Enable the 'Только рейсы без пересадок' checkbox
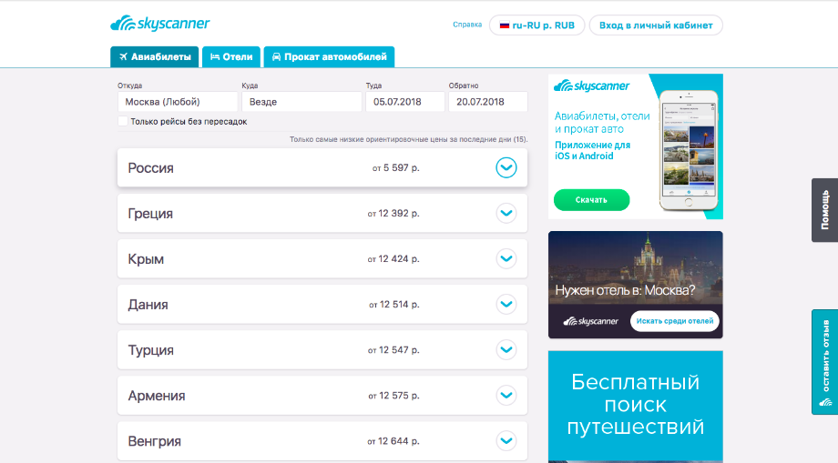Screen dimensions: 838x463 (123, 121)
